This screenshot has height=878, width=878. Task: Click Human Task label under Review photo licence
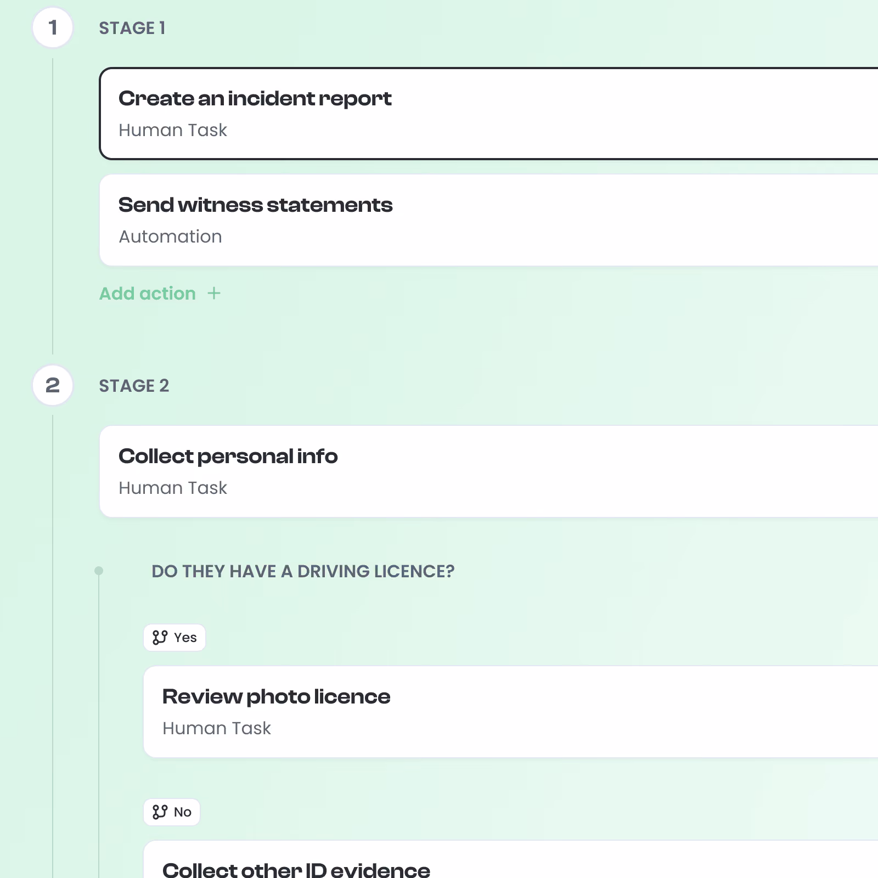(217, 728)
